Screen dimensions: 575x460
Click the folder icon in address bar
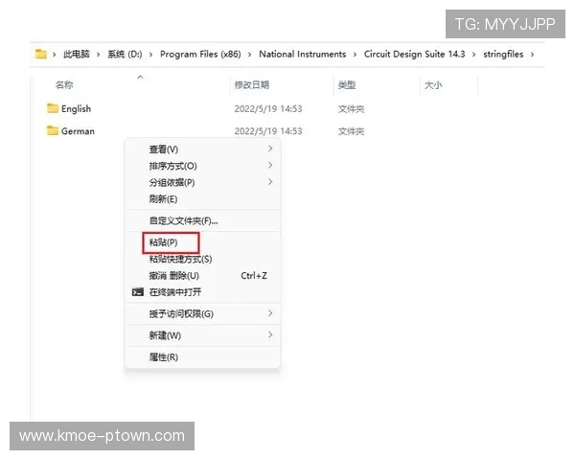[x=40, y=54]
